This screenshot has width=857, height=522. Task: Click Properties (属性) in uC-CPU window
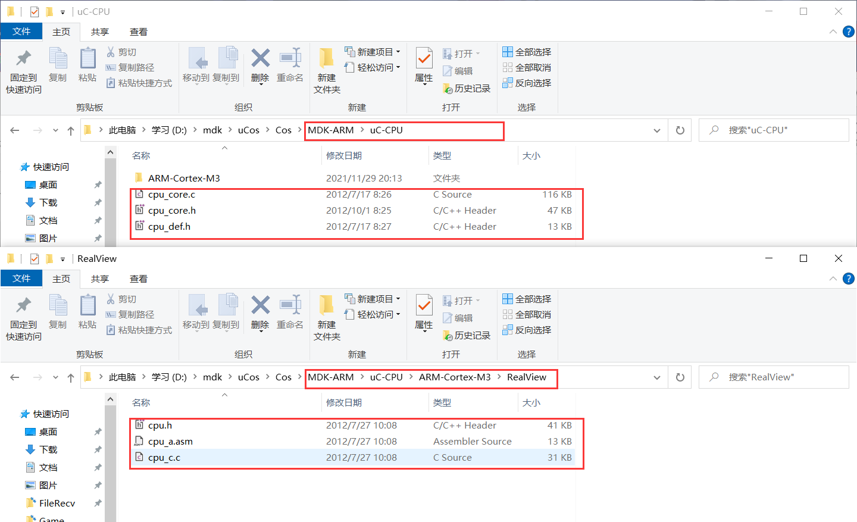tap(424, 65)
